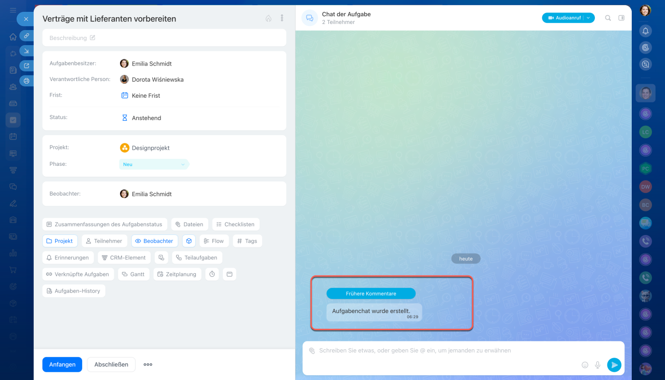Open Verknüpfte Aufgaben chip
This screenshot has height=380, width=665.
click(78, 274)
